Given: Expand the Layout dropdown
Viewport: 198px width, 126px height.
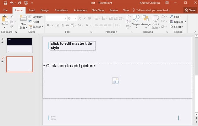Looking at the screenshot, I should pyautogui.click(x=36, y=17).
